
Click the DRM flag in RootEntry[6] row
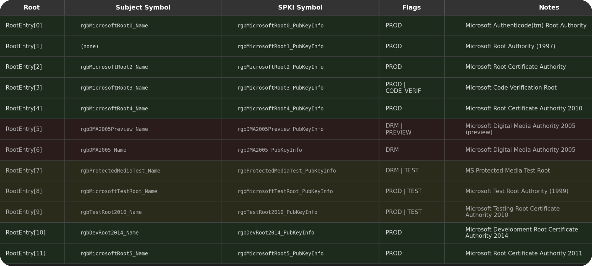coord(392,150)
